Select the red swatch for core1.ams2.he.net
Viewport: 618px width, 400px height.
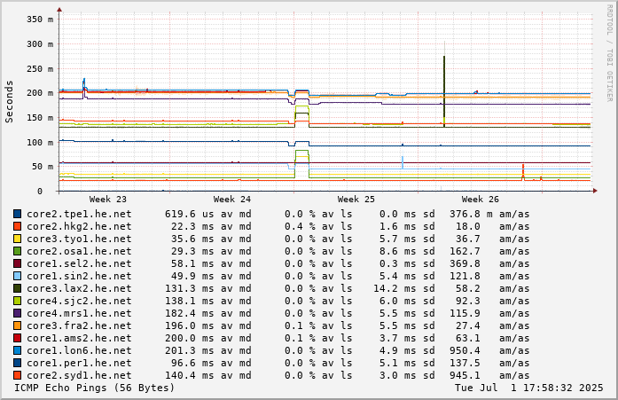(18, 338)
